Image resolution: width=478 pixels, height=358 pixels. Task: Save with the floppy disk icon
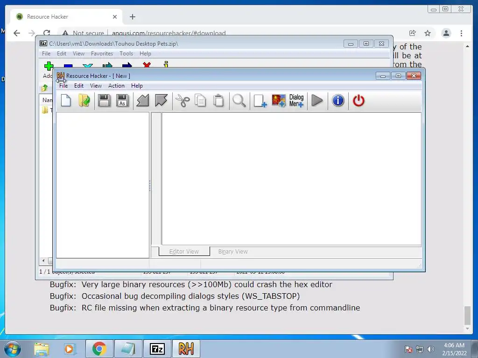click(104, 101)
